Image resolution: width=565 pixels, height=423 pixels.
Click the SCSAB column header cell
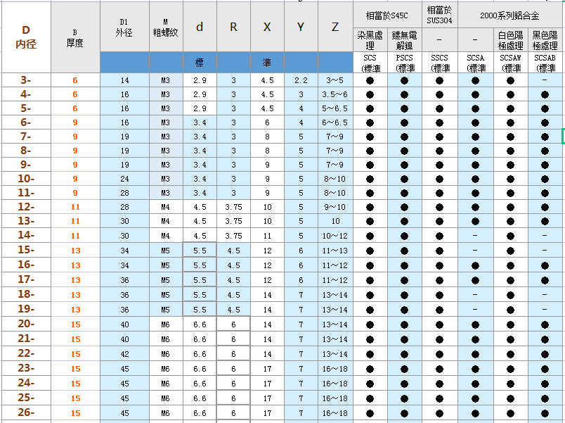545,63
